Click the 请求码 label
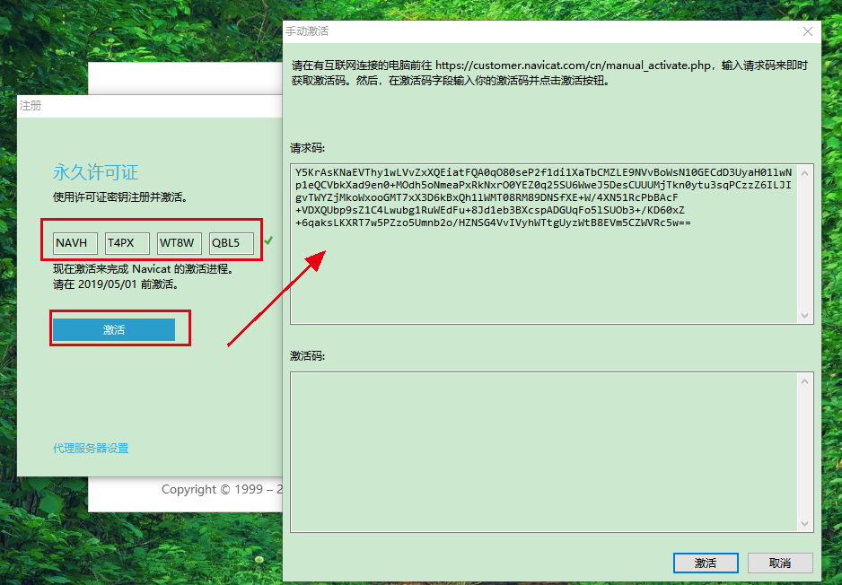842x585 pixels. tap(307, 147)
